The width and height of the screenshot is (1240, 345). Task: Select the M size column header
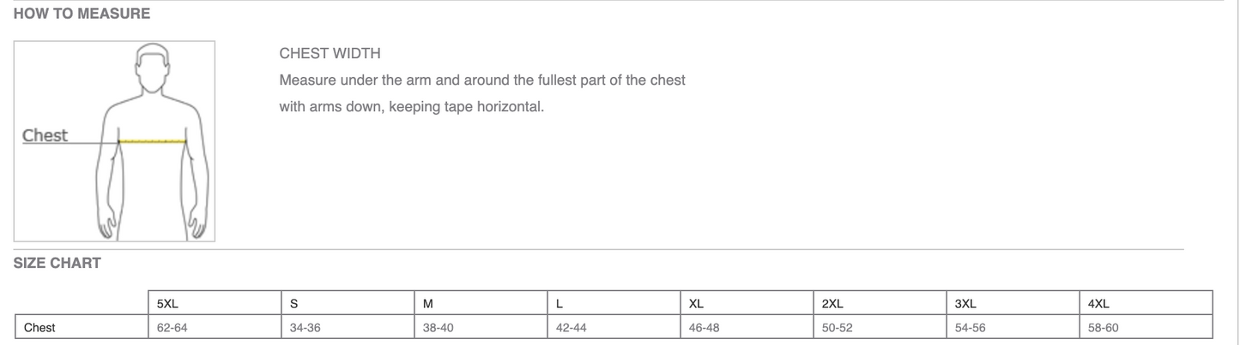click(x=428, y=304)
